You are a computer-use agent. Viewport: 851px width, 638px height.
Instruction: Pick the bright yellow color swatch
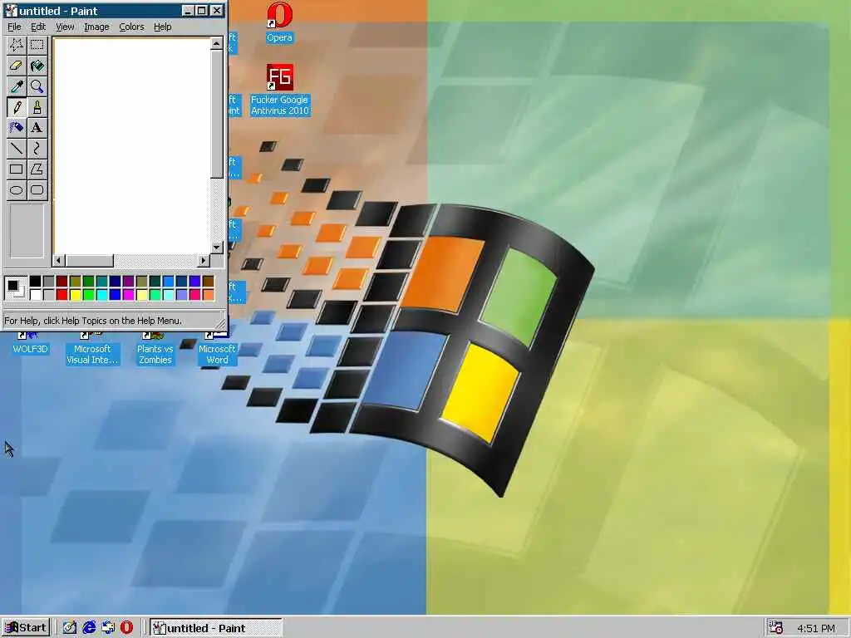point(75,295)
